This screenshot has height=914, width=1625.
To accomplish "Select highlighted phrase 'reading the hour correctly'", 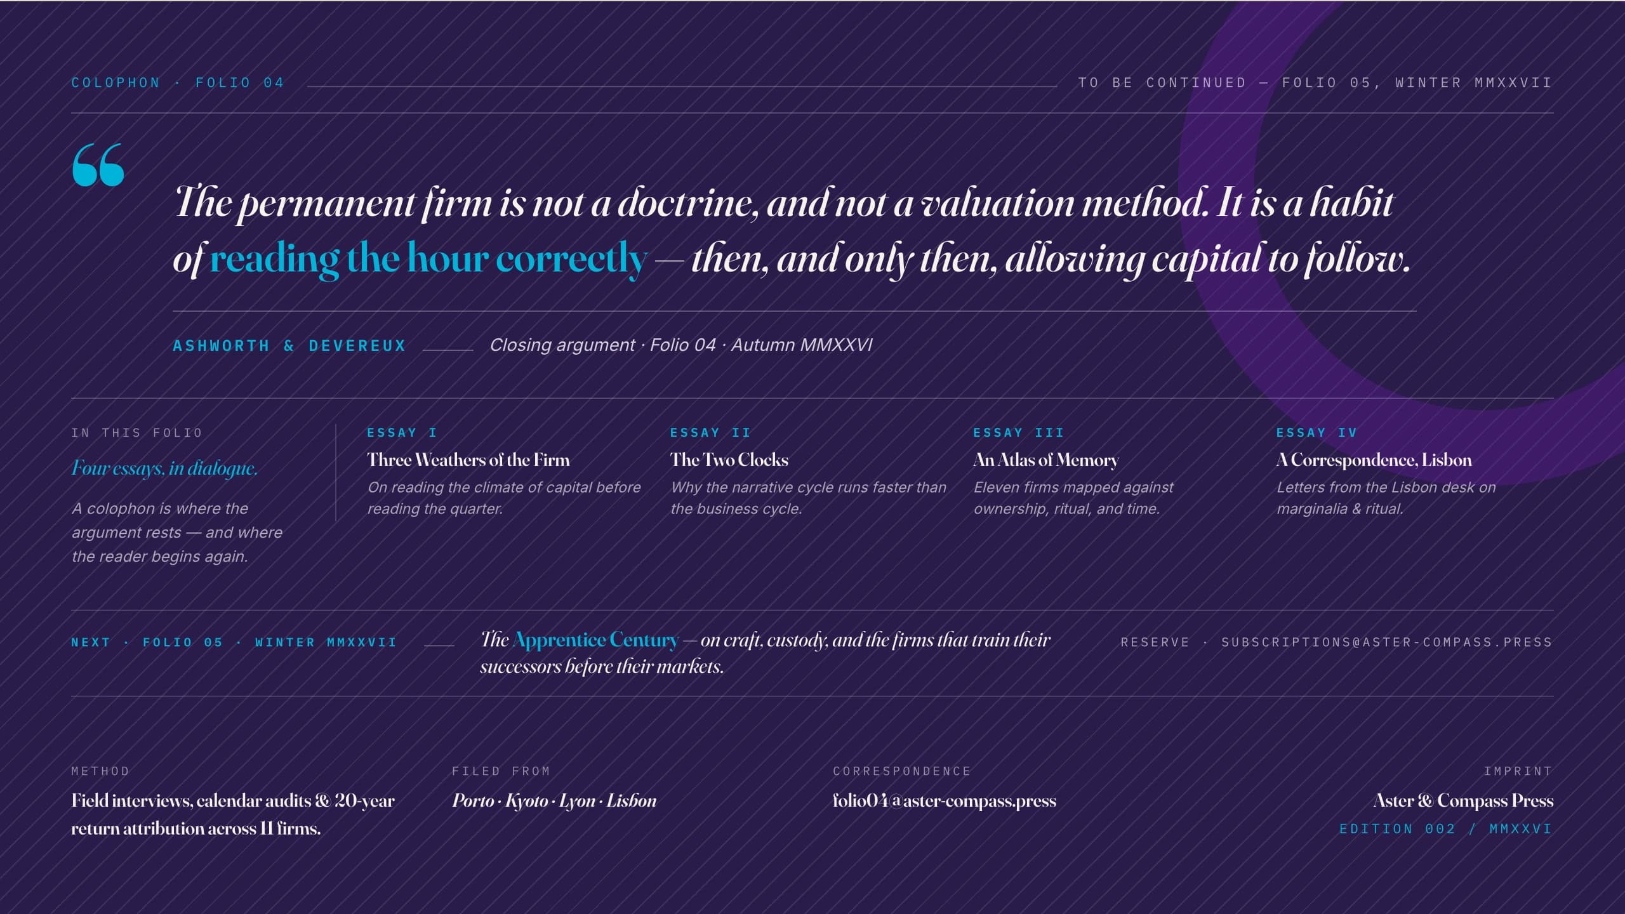I will [428, 258].
